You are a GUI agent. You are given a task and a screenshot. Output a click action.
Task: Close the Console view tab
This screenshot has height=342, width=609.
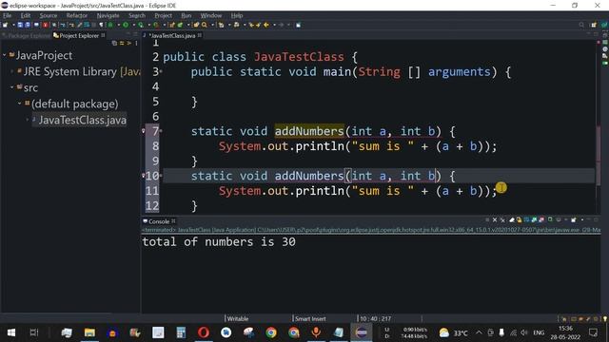173,221
